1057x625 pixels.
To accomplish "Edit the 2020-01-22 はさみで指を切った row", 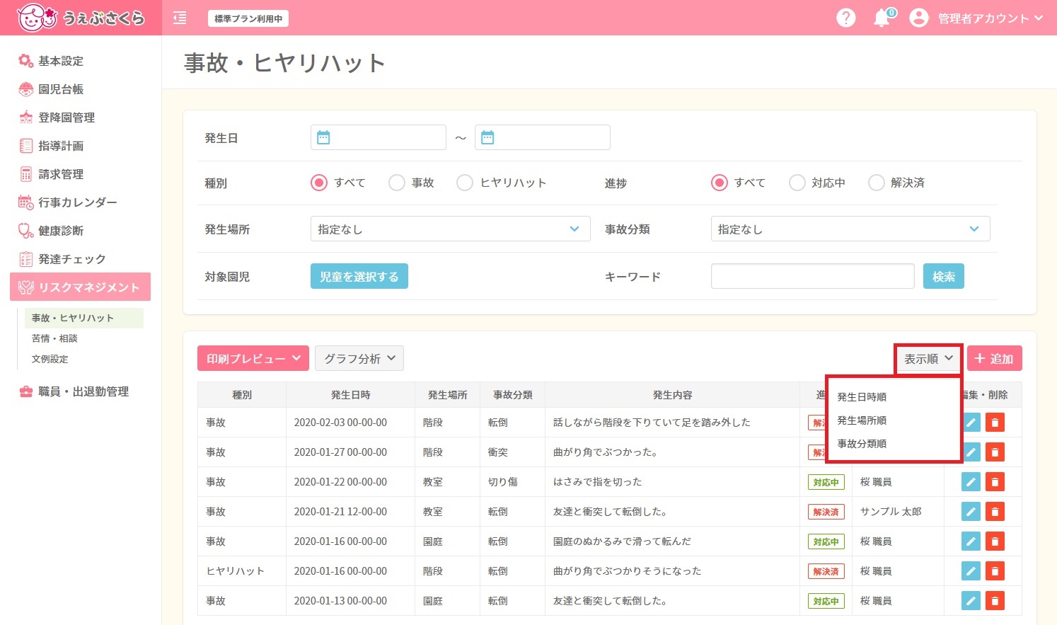I will pyautogui.click(x=971, y=482).
